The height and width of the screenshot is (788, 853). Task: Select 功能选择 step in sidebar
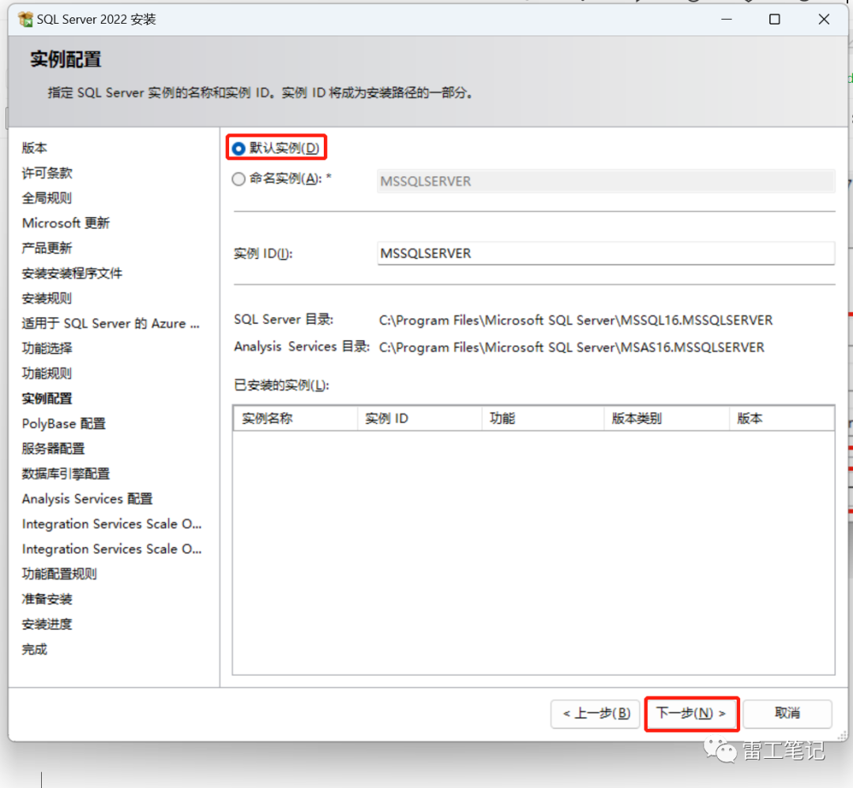point(47,348)
